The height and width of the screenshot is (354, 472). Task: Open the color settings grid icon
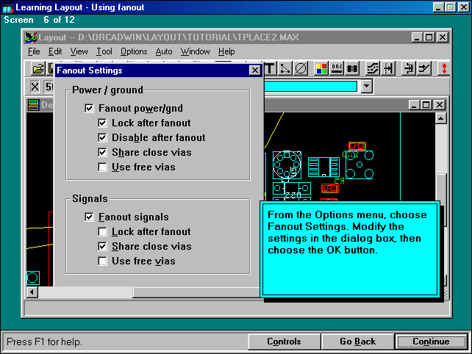pyautogui.click(x=321, y=69)
